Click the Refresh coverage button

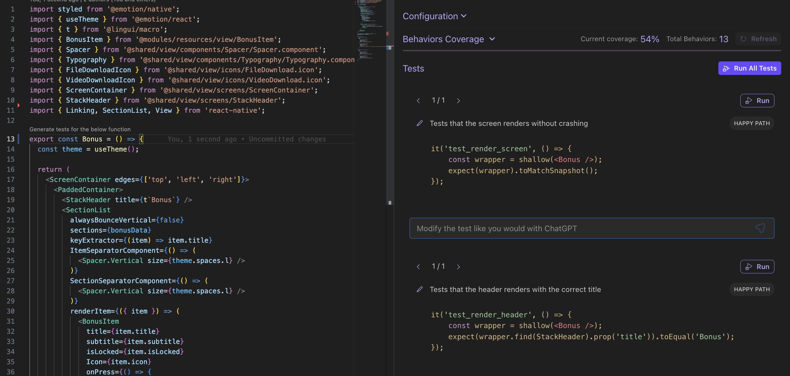(758, 39)
